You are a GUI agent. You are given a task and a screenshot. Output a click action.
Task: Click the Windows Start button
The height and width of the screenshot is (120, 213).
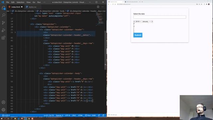[2, 119]
